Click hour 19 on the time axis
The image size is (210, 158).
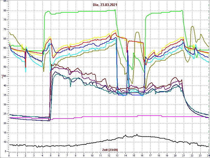coord(167,155)
